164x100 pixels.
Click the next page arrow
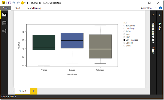pyautogui.click(x=13, y=91)
